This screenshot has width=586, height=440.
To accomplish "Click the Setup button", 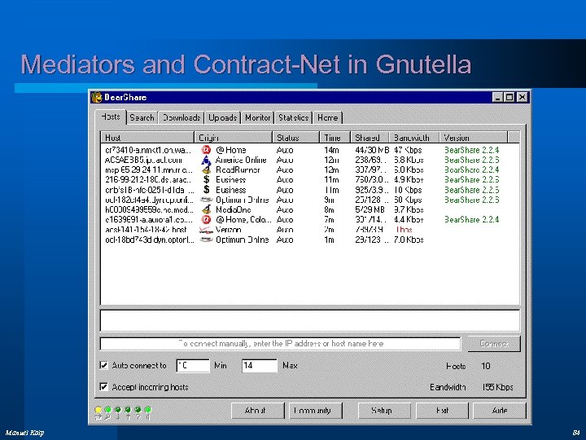I will (x=384, y=411).
